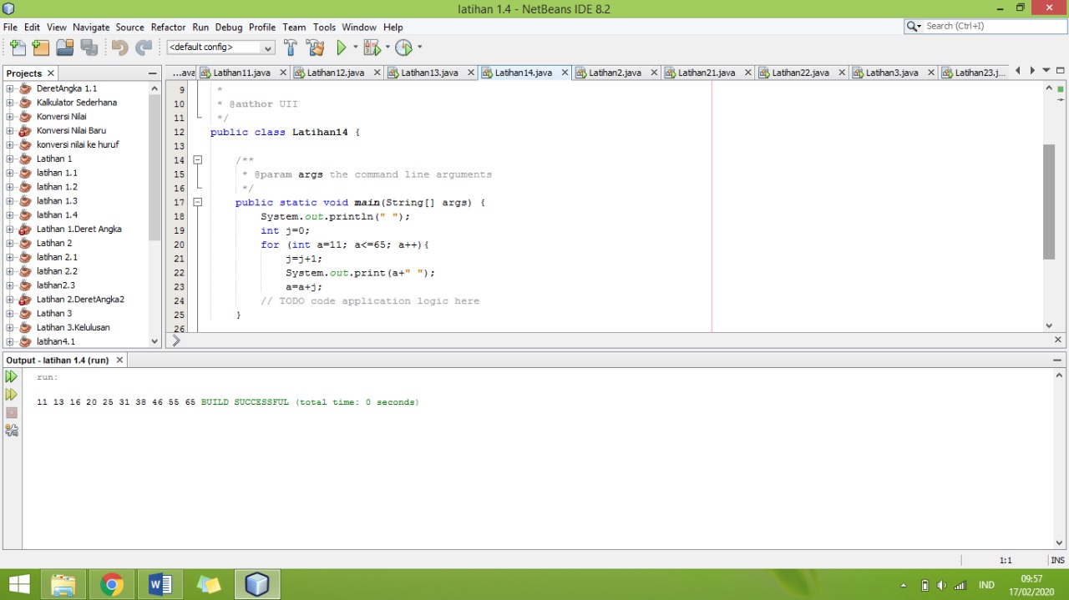Close the Output latihan 1.4 tab
Viewport: 1069px width, 600px height.
coord(119,360)
